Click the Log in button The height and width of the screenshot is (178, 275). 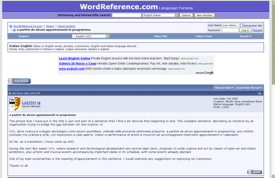(x=245, y=30)
